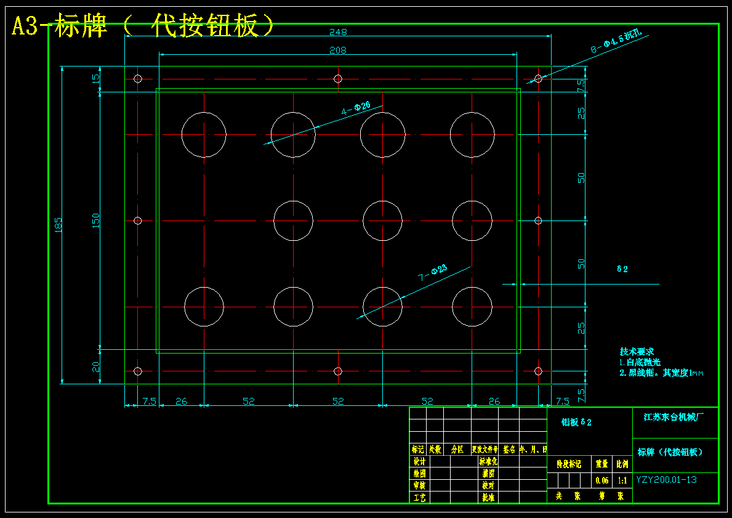Select the '248' overall width dimension
The height and width of the screenshot is (518, 732).
point(338,32)
